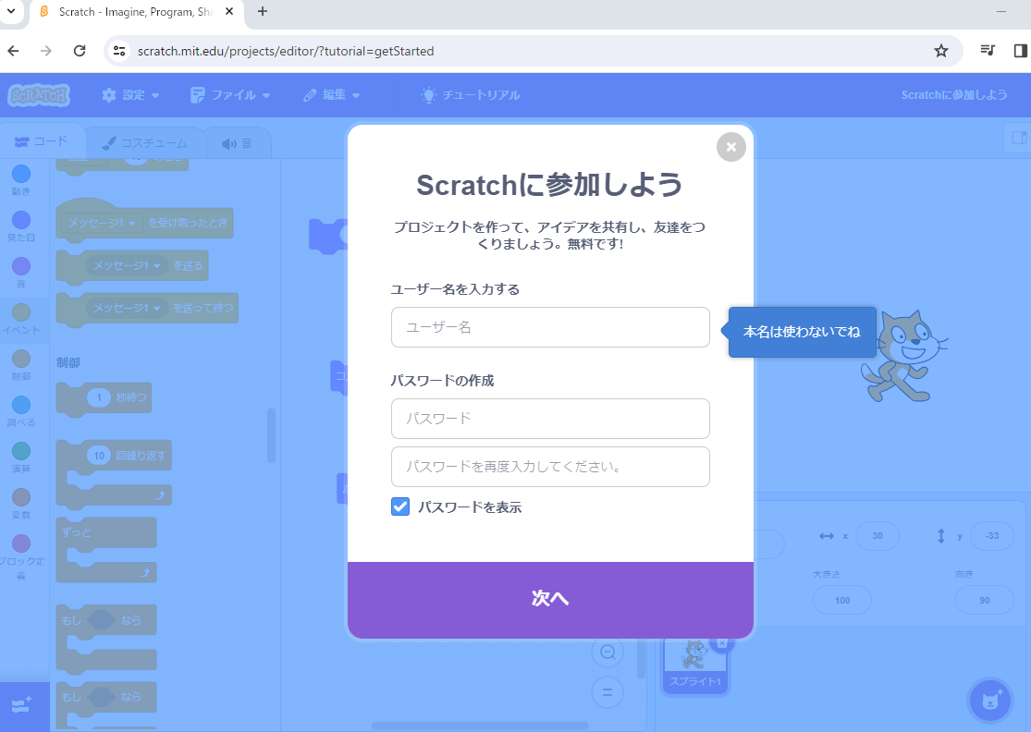Close the Scratchに参加しよう dialog
1031x732 pixels.
point(730,147)
